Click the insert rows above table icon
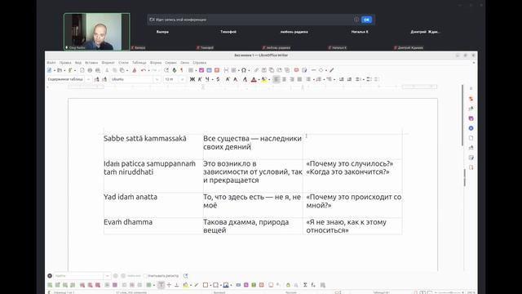 (50, 285)
